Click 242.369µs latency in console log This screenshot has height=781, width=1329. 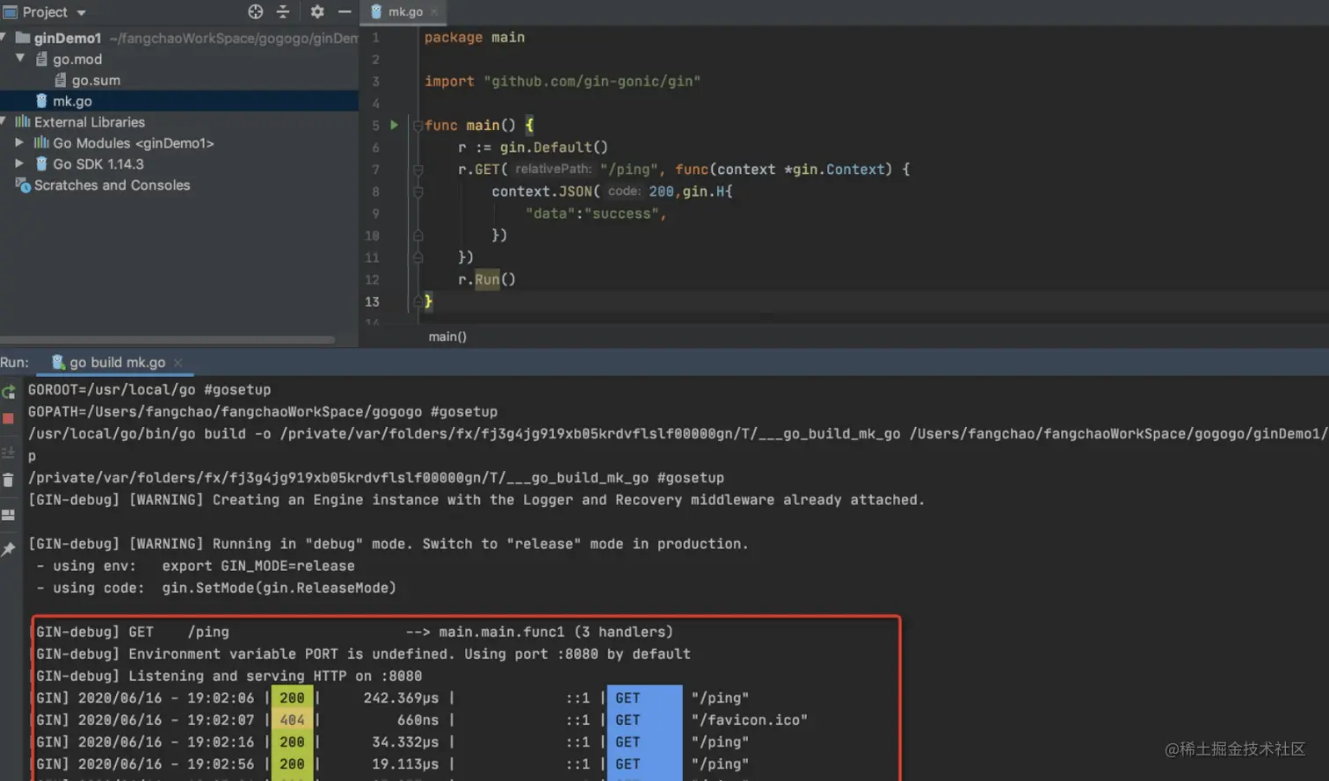(401, 698)
